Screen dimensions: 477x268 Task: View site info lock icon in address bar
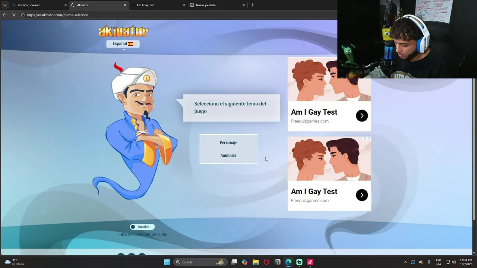(23, 15)
